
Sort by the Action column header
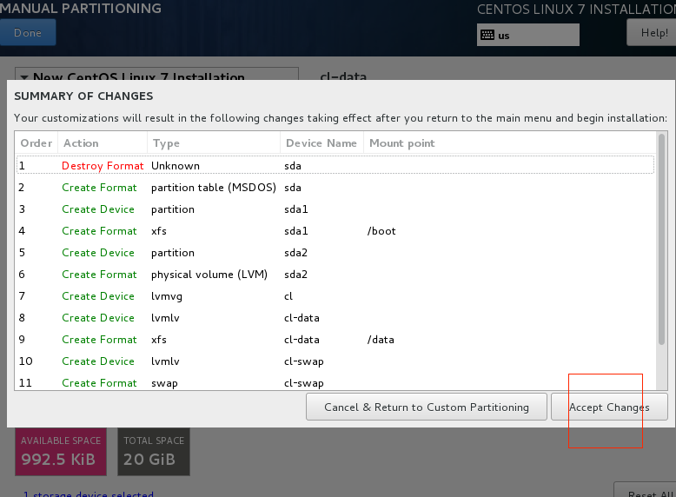point(103,143)
